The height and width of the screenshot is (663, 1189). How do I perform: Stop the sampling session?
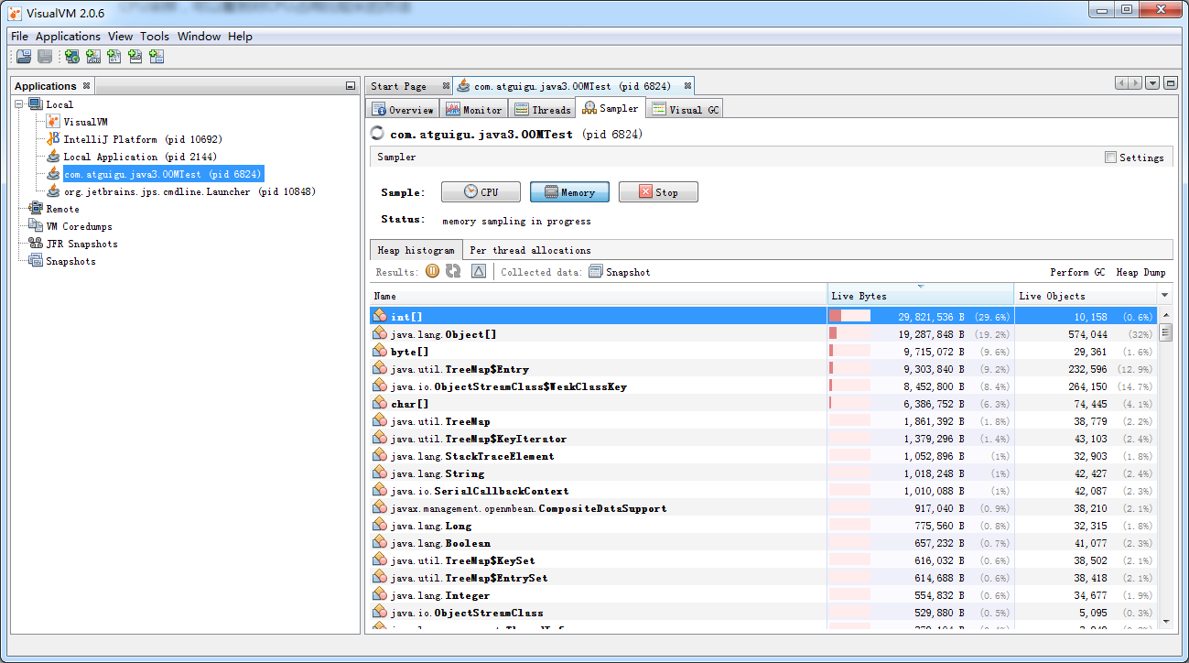[658, 192]
